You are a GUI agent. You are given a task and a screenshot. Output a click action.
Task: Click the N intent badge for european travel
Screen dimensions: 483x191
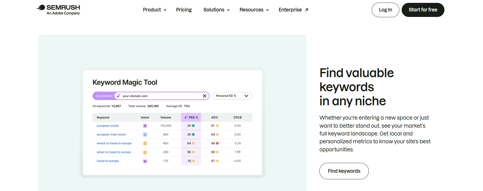145,126
